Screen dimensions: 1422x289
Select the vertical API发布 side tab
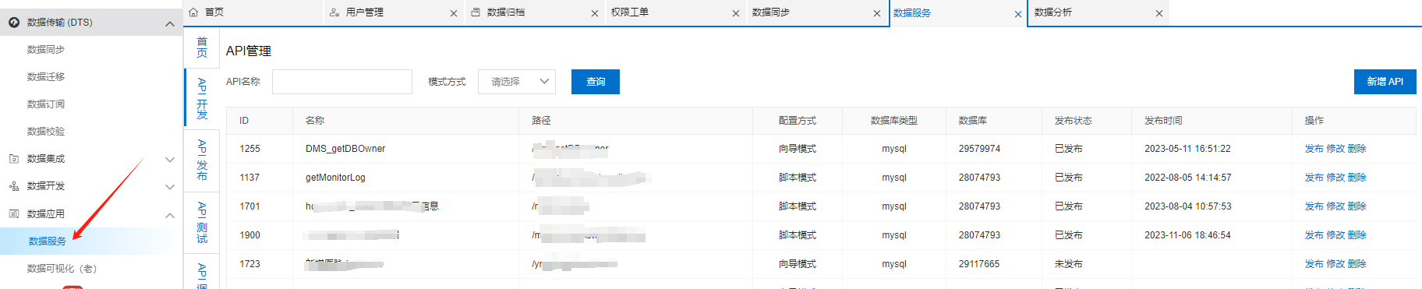click(202, 160)
